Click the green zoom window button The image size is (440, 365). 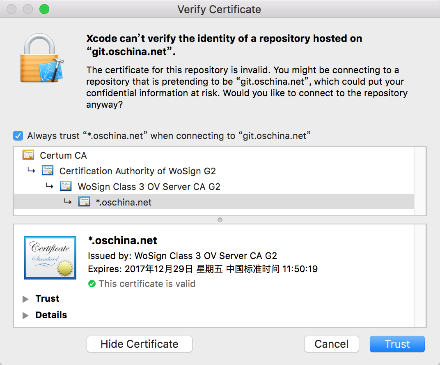[44, 9]
